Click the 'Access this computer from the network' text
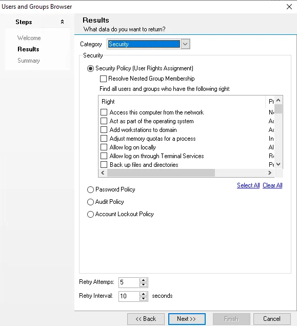 click(156, 112)
